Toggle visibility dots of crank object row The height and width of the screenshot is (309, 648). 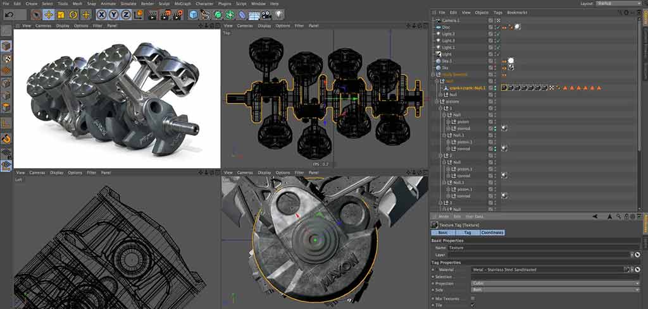[495, 88]
